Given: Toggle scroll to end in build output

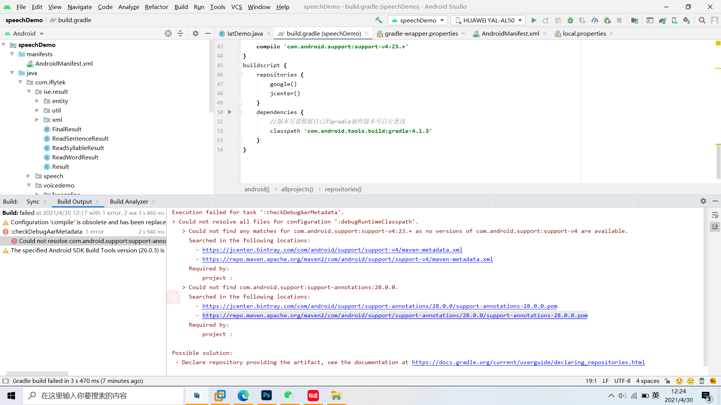Looking at the screenshot, I should [715, 226].
